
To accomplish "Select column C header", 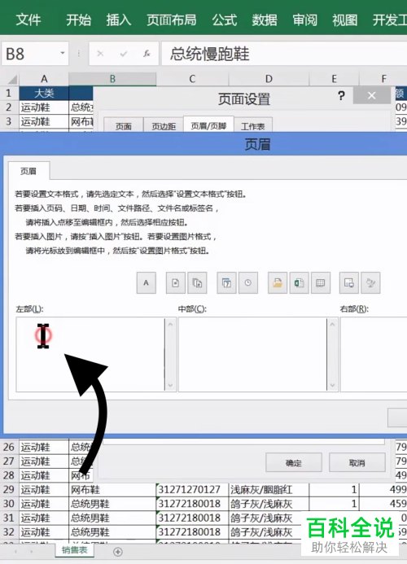I will pos(192,79).
